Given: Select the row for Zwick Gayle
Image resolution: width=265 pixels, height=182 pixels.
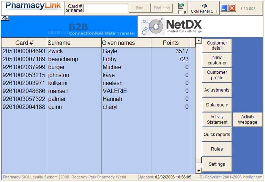Looking at the screenshot, I should coord(97,51).
